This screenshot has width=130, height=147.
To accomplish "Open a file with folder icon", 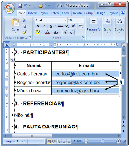I will point(41,6).
